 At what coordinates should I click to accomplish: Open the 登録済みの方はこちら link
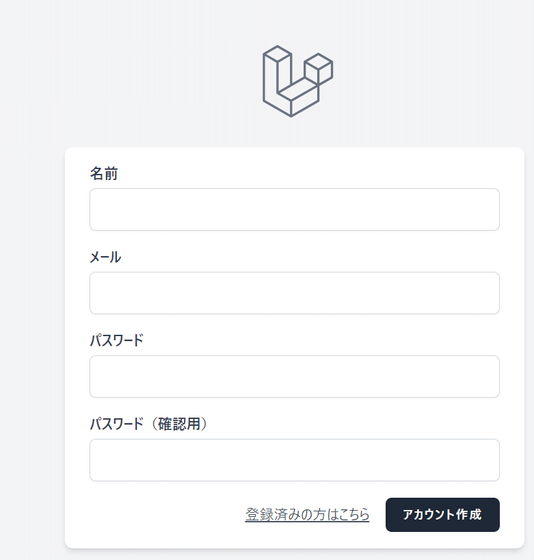coord(307,515)
